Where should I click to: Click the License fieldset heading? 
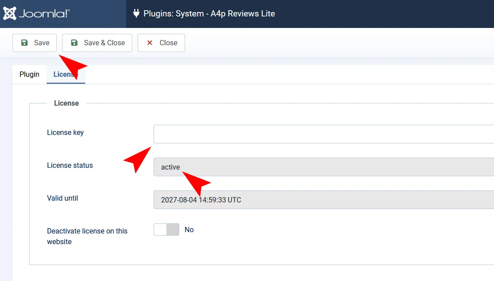point(67,103)
